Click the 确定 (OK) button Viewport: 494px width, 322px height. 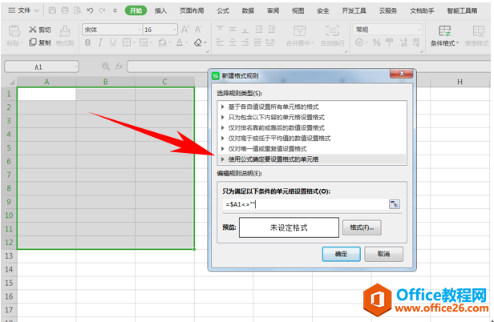340,254
